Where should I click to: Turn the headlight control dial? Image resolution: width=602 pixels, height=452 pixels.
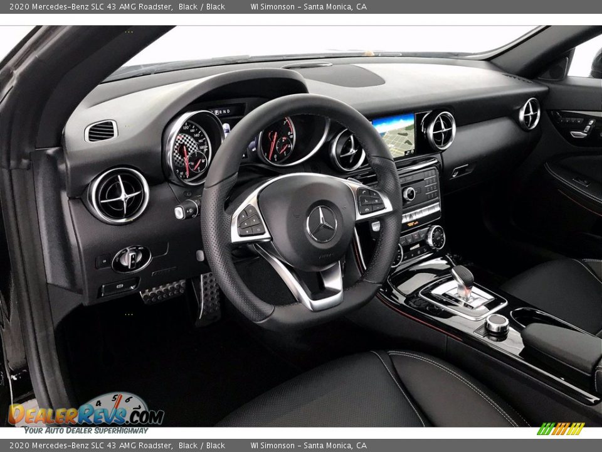click(x=130, y=259)
